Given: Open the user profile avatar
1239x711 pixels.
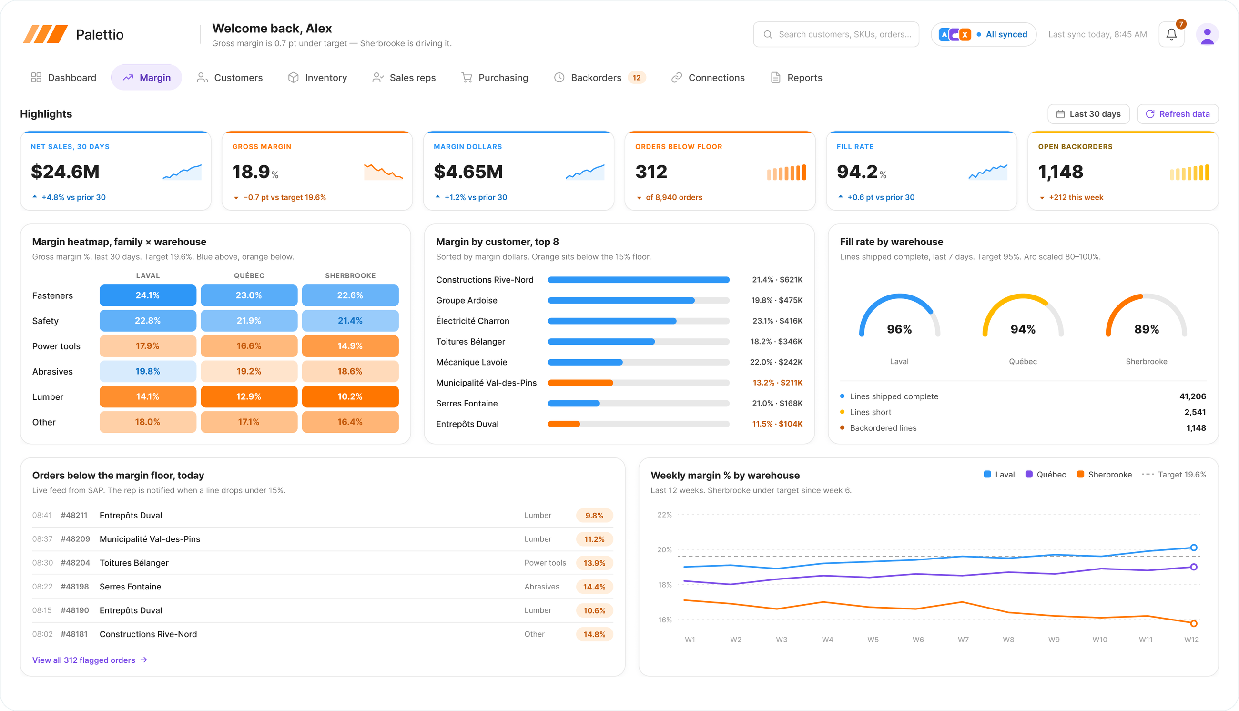Looking at the screenshot, I should point(1207,35).
